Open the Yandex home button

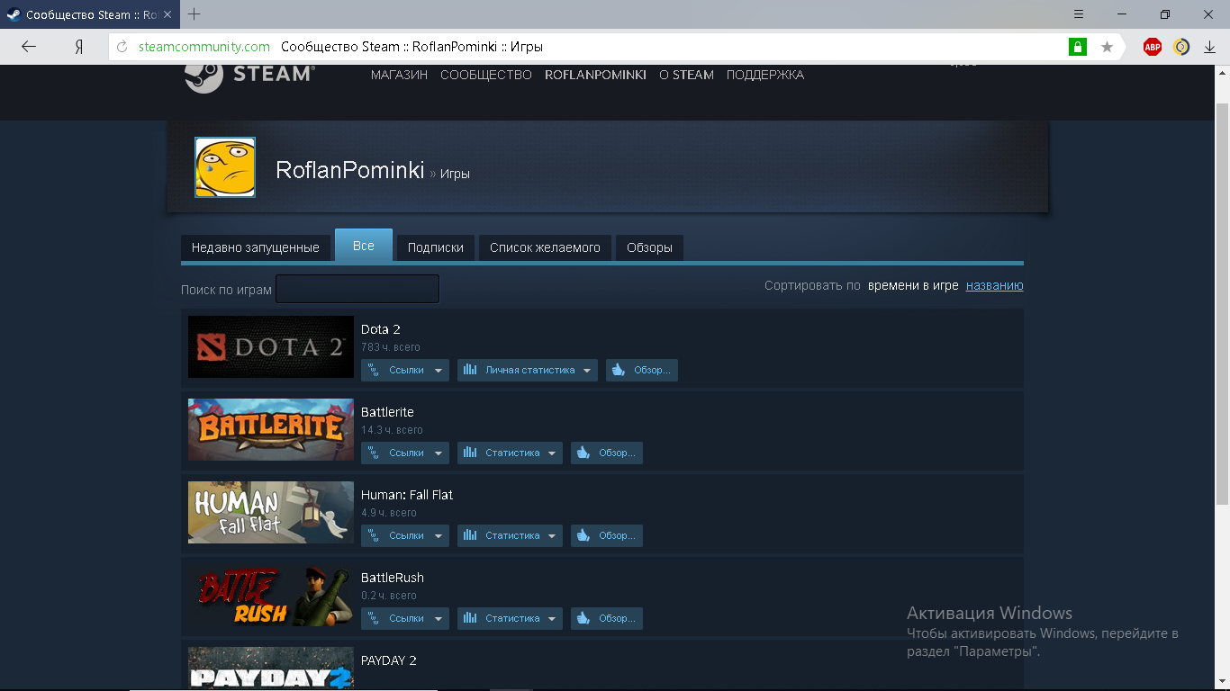79,47
